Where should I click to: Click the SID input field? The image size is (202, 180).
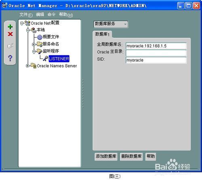tap(156, 60)
